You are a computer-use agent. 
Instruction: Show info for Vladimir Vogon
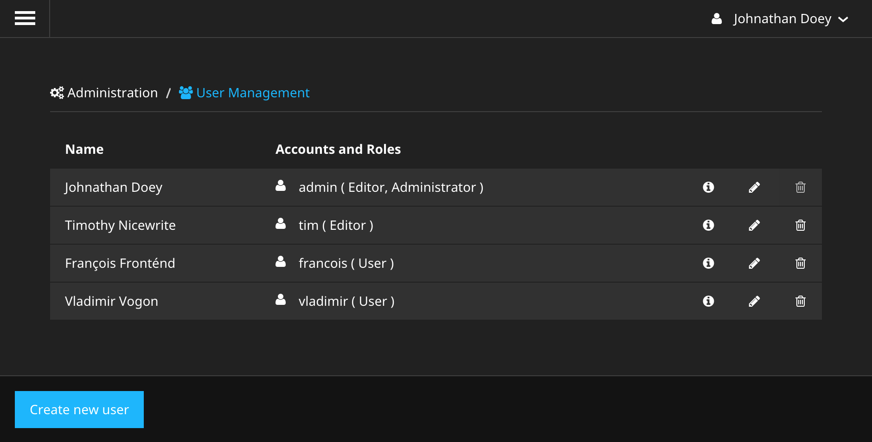click(708, 301)
